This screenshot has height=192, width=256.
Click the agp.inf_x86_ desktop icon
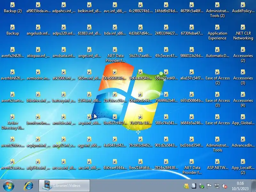click(x=90, y=142)
